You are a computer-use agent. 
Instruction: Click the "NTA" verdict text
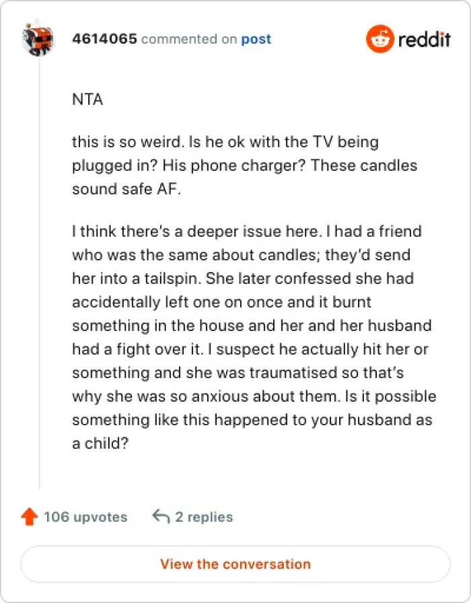click(x=88, y=100)
